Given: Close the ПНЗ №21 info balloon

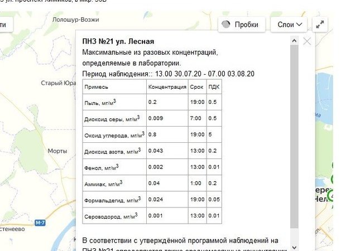Looking at the screenshot, I should [307, 41].
